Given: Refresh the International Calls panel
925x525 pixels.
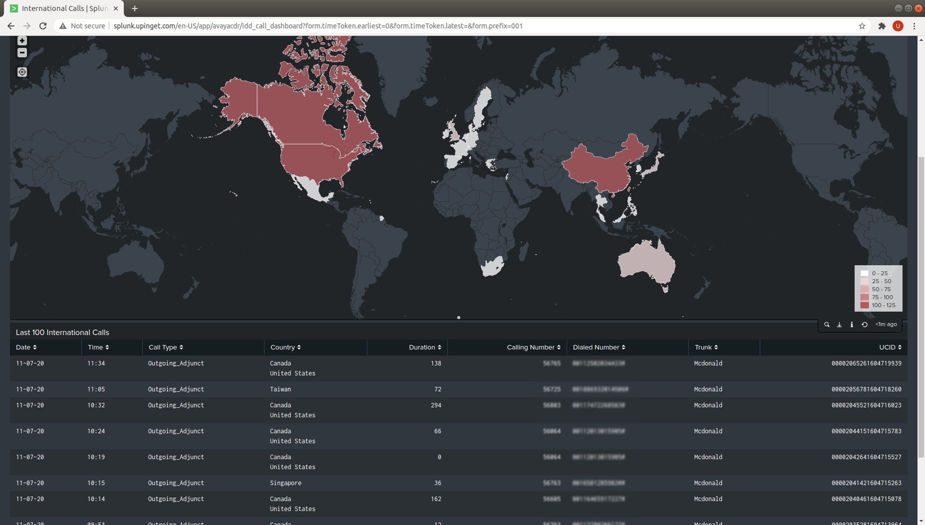Looking at the screenshot, I should tap(865, 325).
